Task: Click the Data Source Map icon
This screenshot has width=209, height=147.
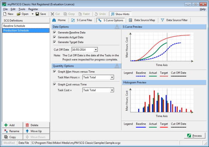Action: (130, 20)
